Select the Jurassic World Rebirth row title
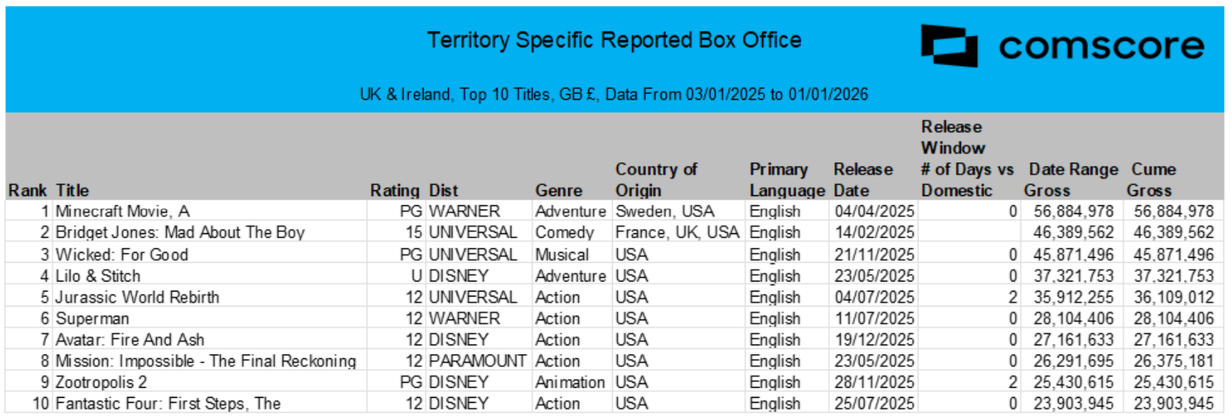The height and width of the screenshot is (420, 1232). pos(137,297)
